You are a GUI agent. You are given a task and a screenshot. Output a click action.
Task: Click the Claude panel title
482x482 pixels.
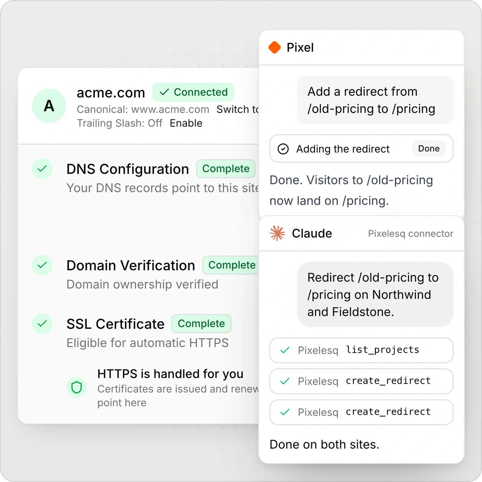coord(312,233)
